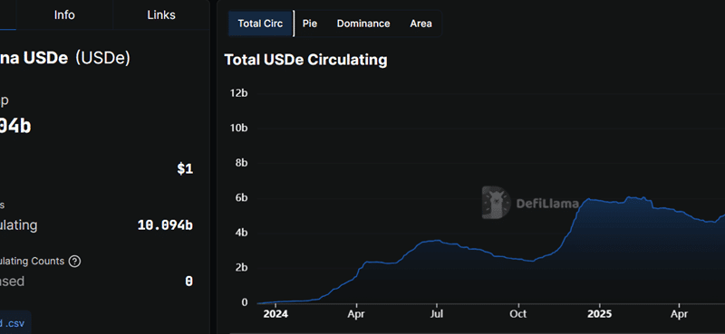The image size is (725, 334).
Task: Open the Links tab
Action: 161,14
